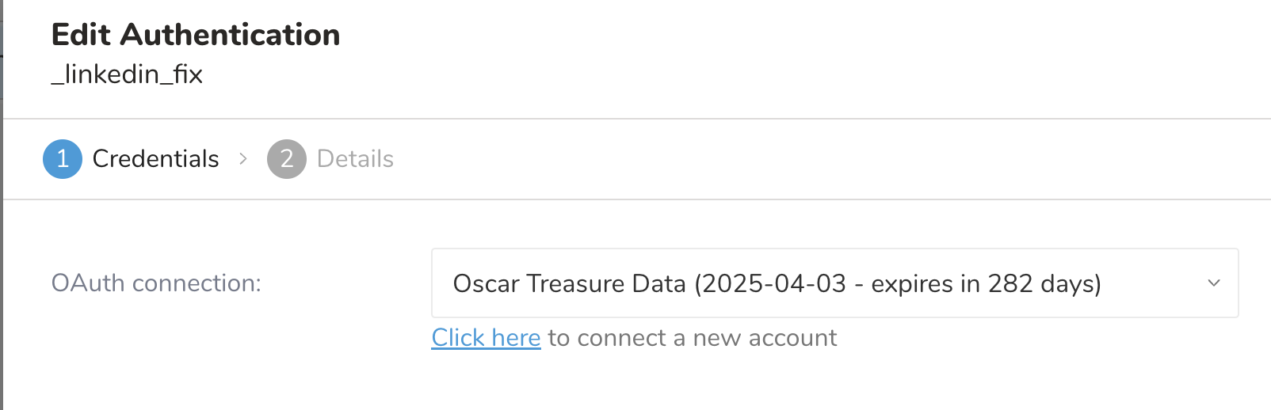Click the 'to connect a new account' text
1271x410 pixels.
(x=693, y=338)
